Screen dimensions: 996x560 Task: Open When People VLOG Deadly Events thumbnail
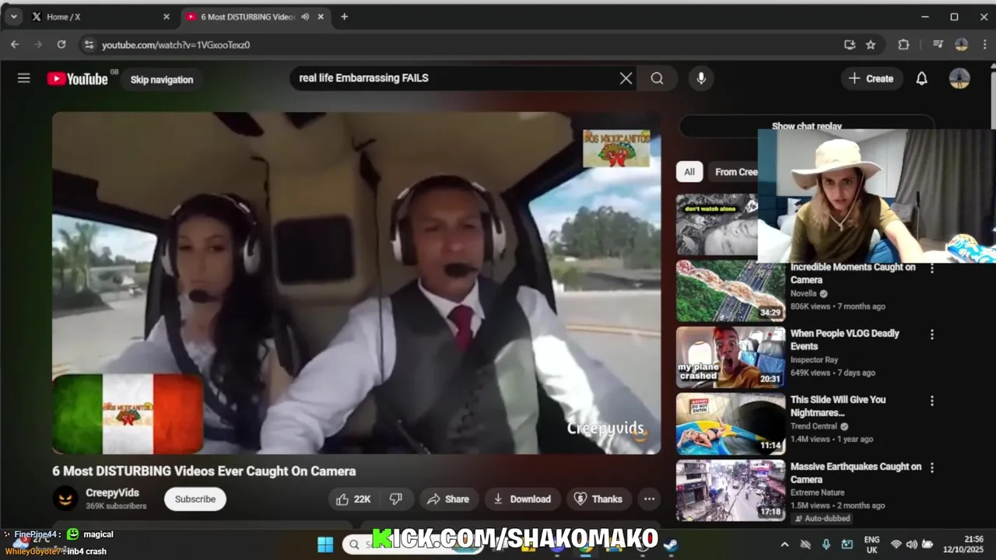coord(731,357)
